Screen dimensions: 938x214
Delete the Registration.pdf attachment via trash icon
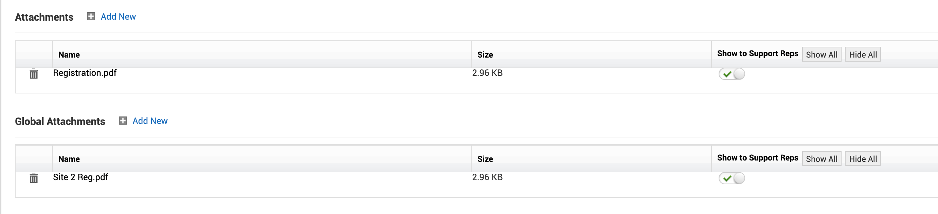34,74
